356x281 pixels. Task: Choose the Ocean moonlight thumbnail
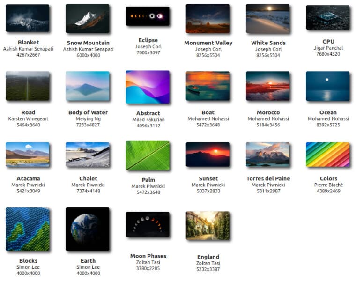(327, 86)
